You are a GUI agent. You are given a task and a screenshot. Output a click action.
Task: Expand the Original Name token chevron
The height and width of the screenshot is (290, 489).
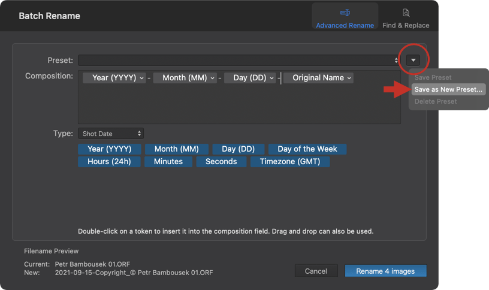(x=349, y=78)
